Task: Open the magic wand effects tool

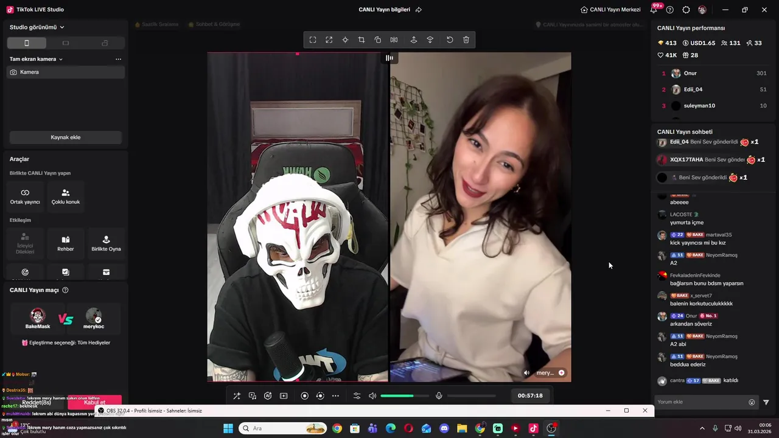Action: (237, 396)
